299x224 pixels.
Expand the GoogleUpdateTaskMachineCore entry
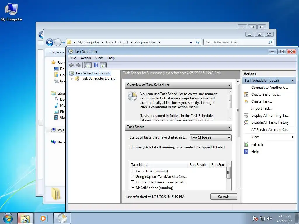[133, 176]
